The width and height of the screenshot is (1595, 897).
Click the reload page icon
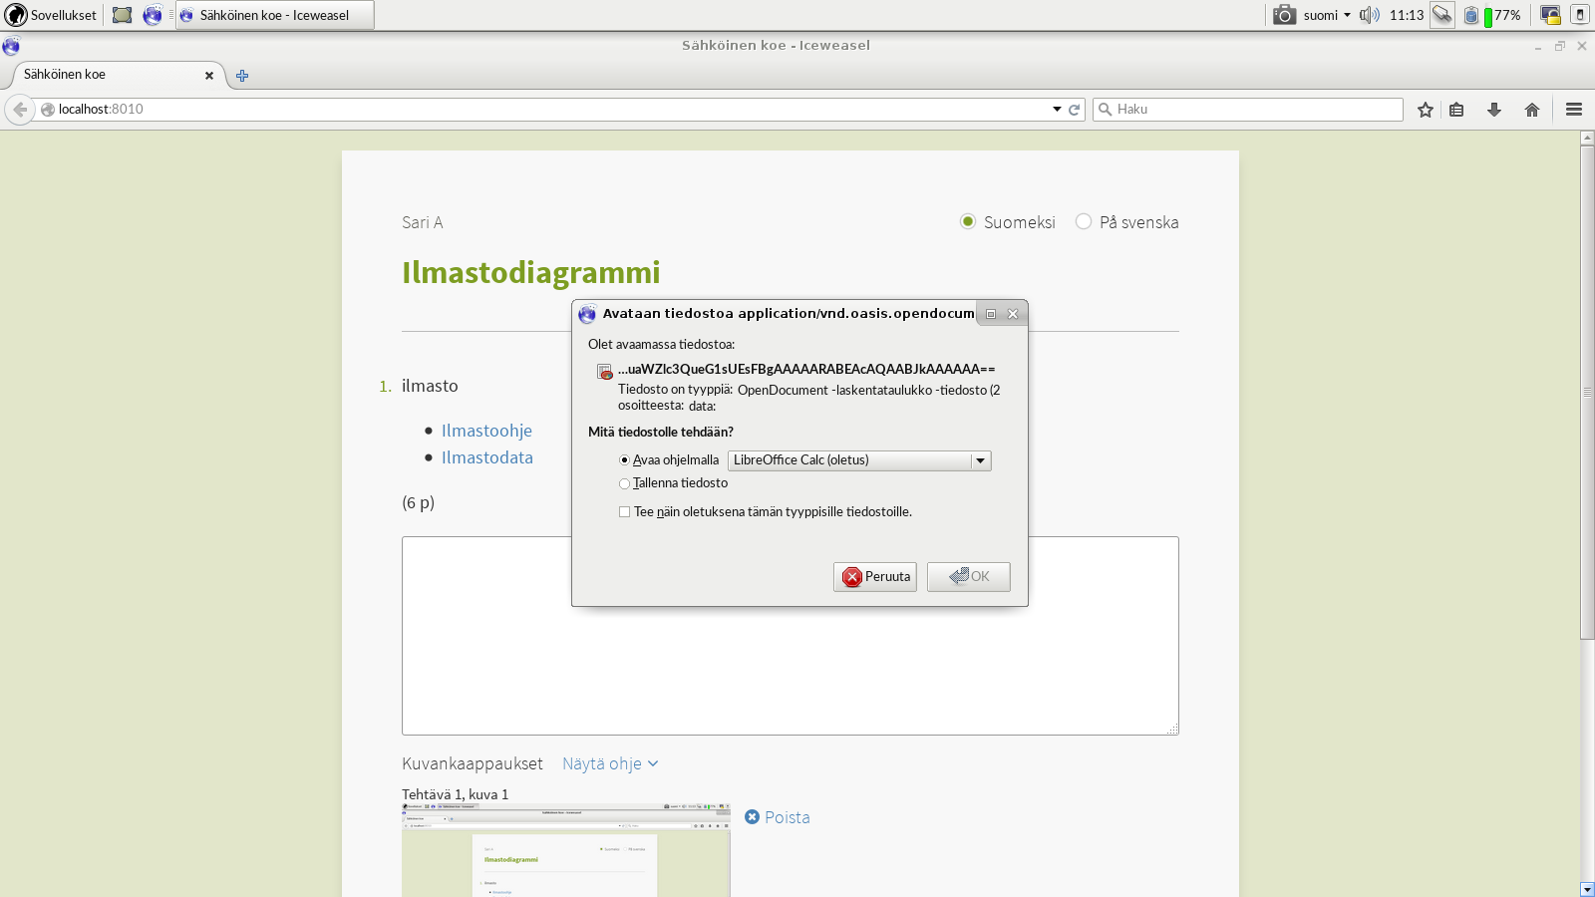pyautogui.click(x=1075, y=110)
